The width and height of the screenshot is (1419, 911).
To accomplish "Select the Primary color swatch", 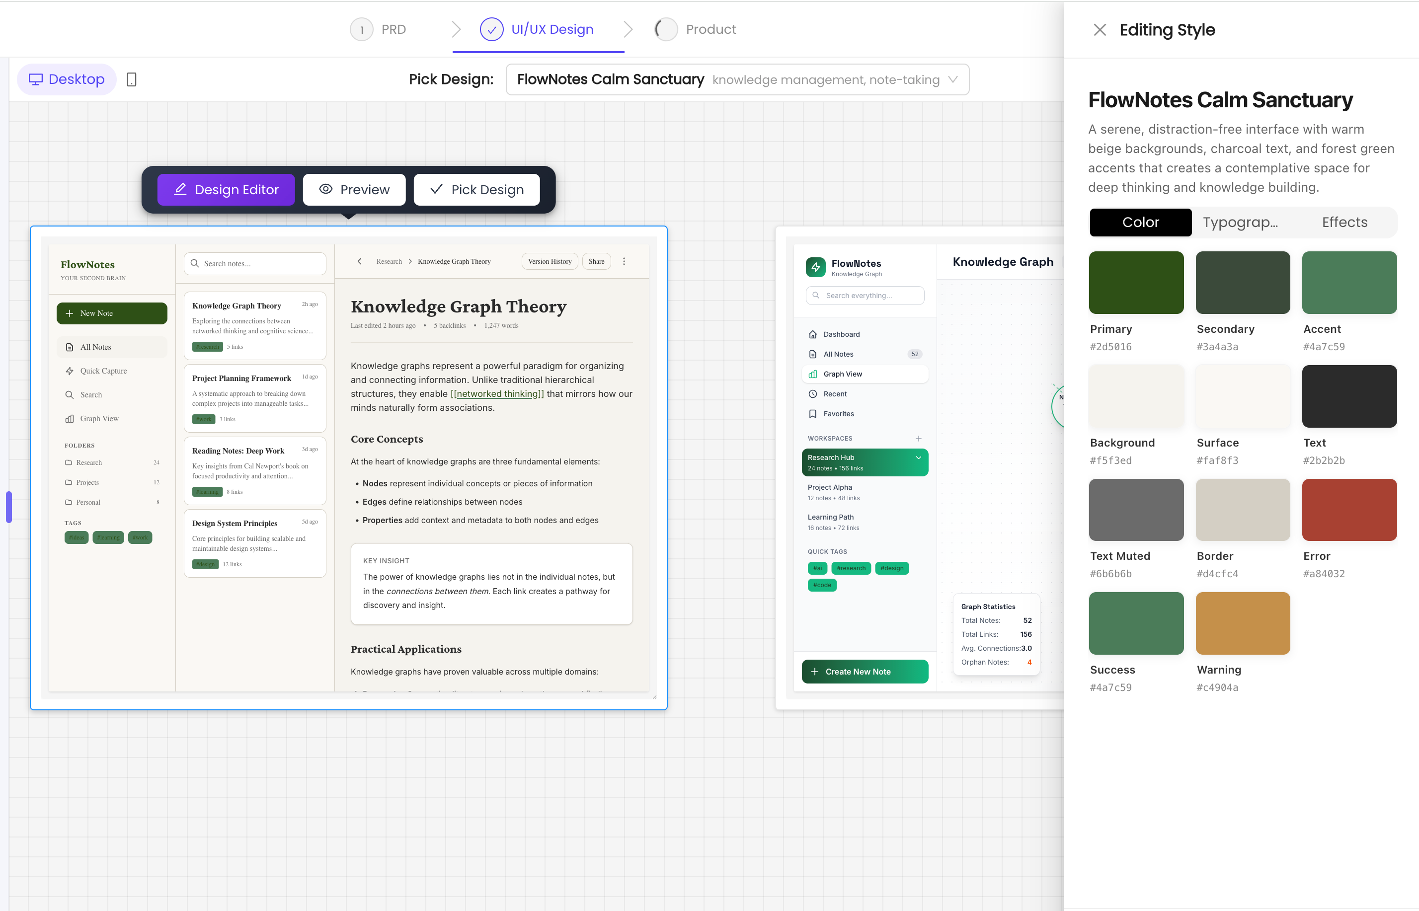I will click(x=1136, y=282).
